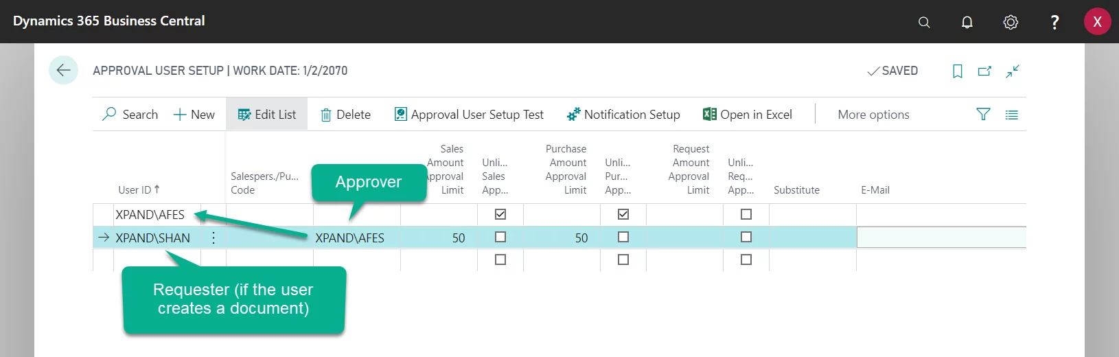Open the search magnifier in top bar
The image size is (1119, 357).
click(x=924, y=22)
